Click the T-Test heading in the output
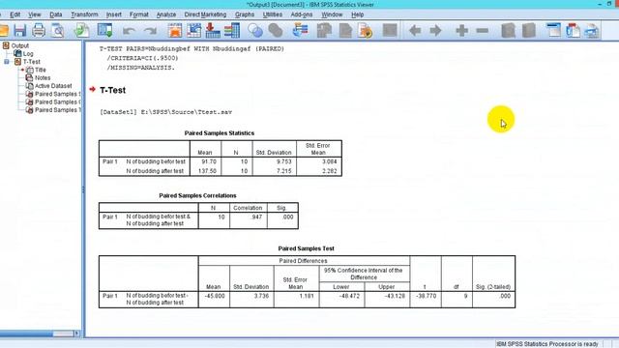The width and height of the screenshot is (619, 348). pos(112,90)
